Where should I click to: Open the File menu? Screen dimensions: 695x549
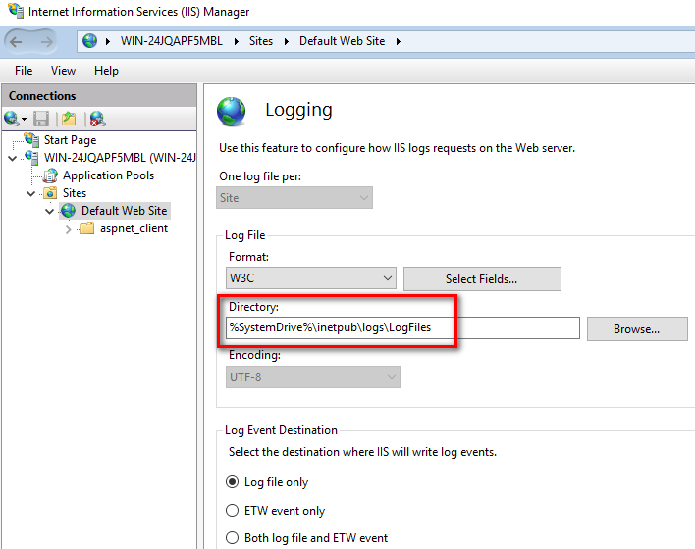(x=24, y=71)
